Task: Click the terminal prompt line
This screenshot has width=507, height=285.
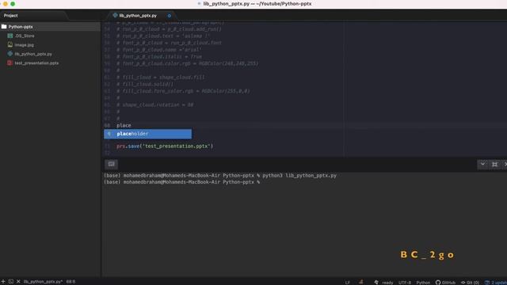Action: [x=181, y=182]
